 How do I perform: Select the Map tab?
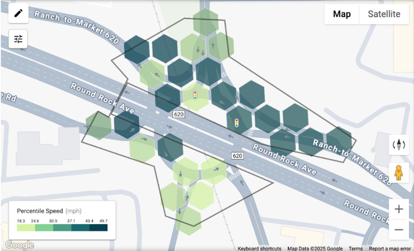tap(341, 14)
